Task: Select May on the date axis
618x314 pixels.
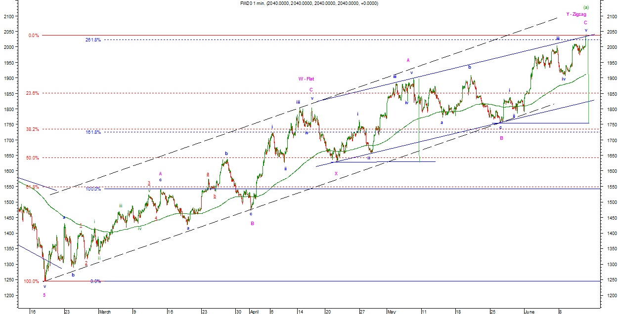Action: pyautogui.click(x=392, y=312)
